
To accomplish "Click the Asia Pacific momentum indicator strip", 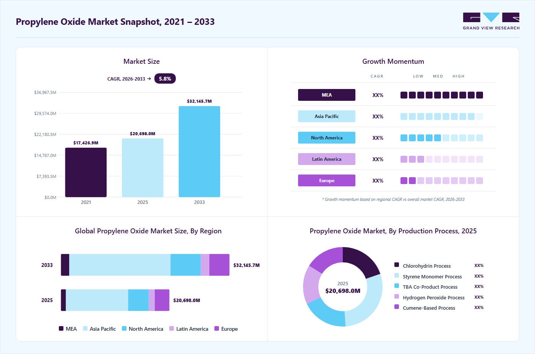I will (x=442, y=116).
